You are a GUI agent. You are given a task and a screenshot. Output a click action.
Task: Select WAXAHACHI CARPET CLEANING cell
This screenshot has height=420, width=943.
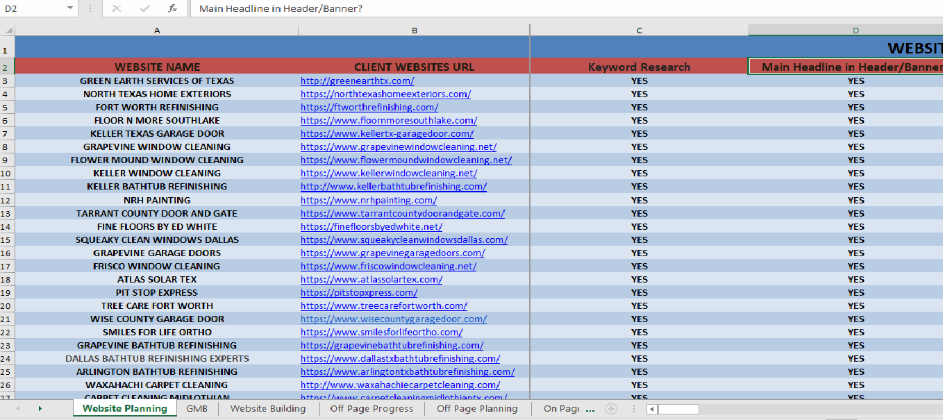coord(157,385)
